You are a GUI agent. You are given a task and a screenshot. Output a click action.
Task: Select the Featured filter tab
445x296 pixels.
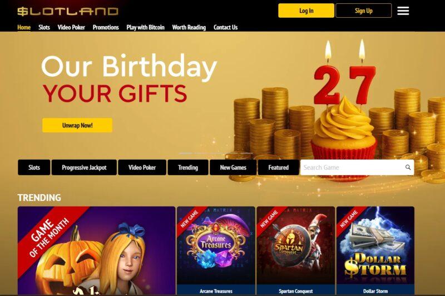tap(279, 167)
